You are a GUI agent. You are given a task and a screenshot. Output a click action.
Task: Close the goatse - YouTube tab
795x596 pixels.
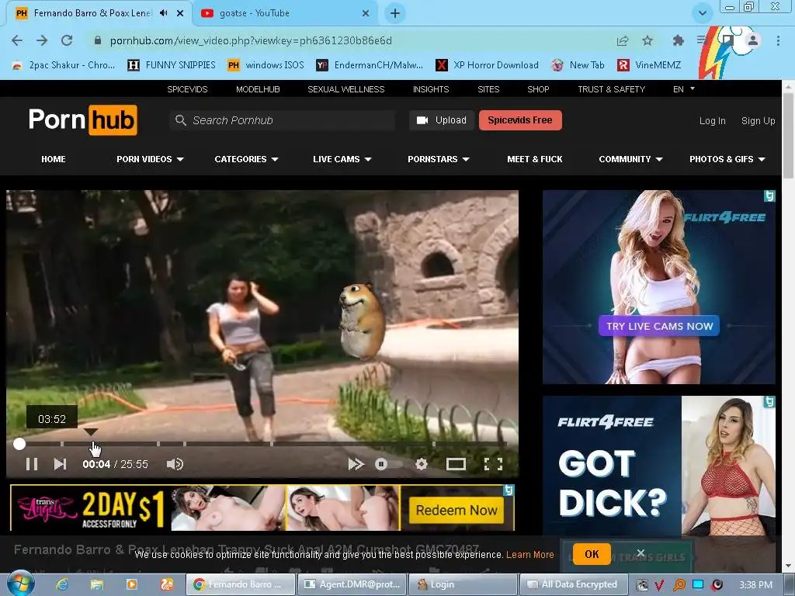point(366,13)
